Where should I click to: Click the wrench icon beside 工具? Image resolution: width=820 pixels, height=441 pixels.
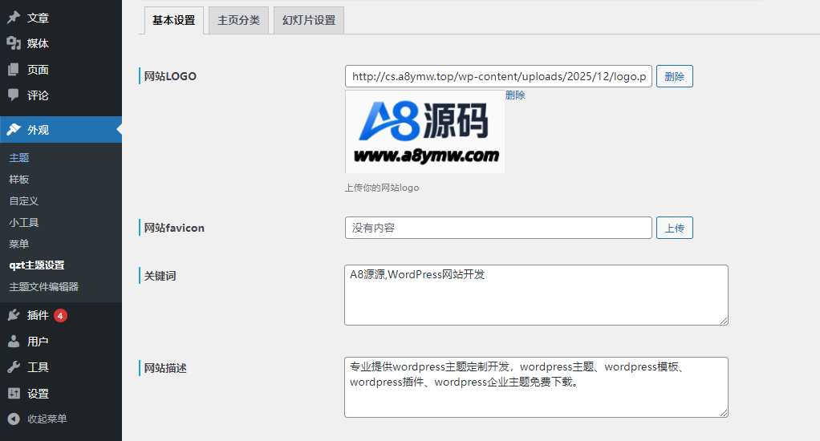tap(14, 366)
